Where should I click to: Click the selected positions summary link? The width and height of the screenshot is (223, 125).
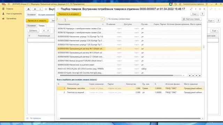(x=77, y=80)
